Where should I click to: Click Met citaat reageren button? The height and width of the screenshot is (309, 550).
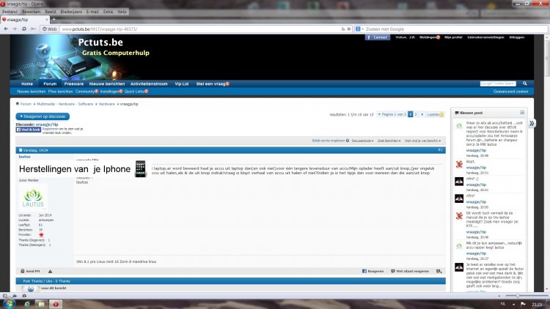click(410, 271)
